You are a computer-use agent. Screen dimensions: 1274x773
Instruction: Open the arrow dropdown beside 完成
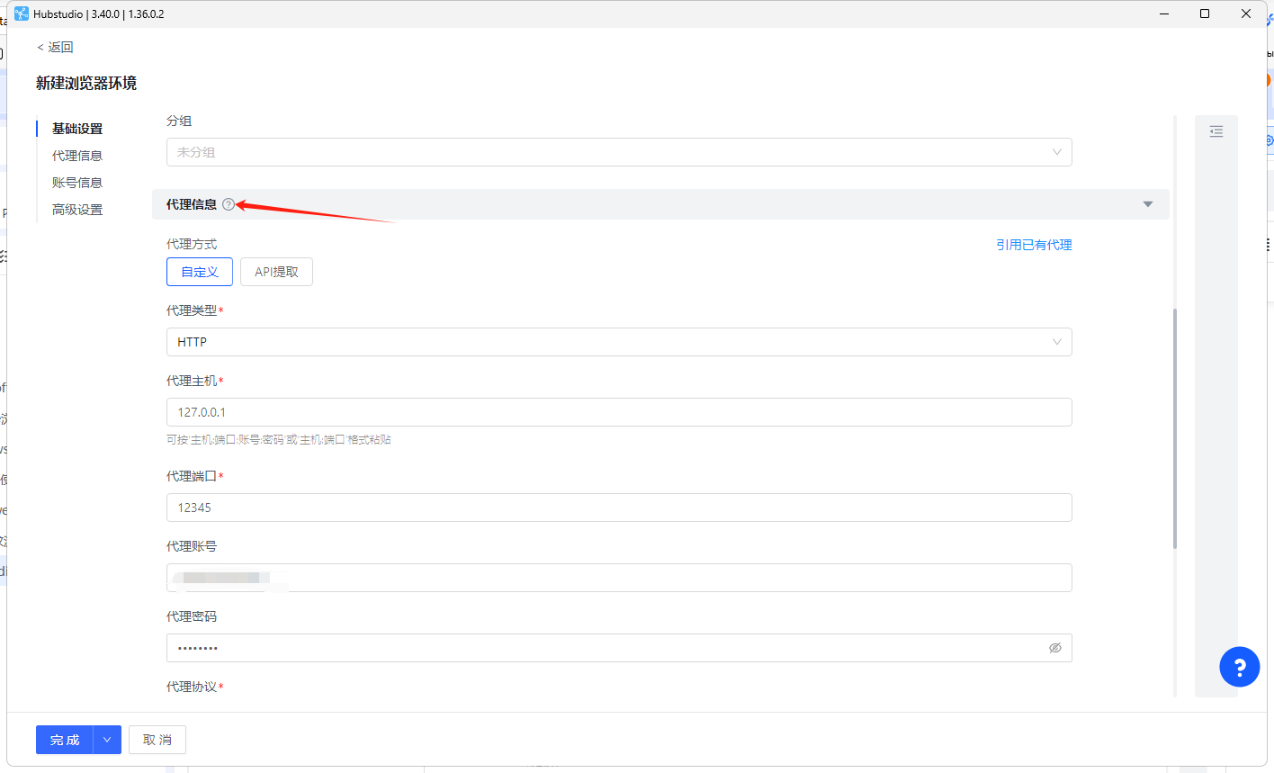tap(107, 740)
